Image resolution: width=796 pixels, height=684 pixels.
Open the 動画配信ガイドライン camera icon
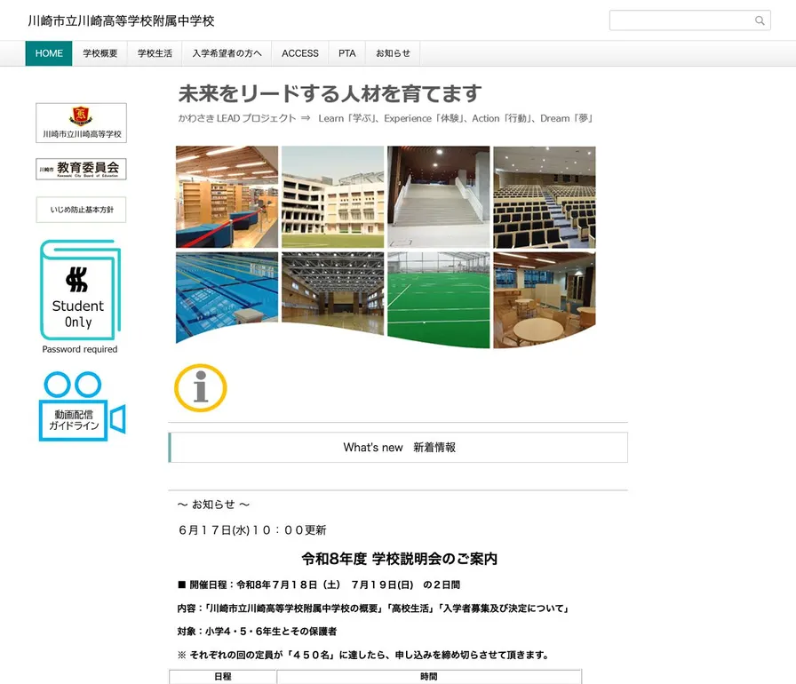tap(83, 406)
